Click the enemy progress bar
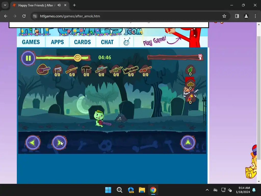Screen dimensions: 261x196 tap(175, 57)
